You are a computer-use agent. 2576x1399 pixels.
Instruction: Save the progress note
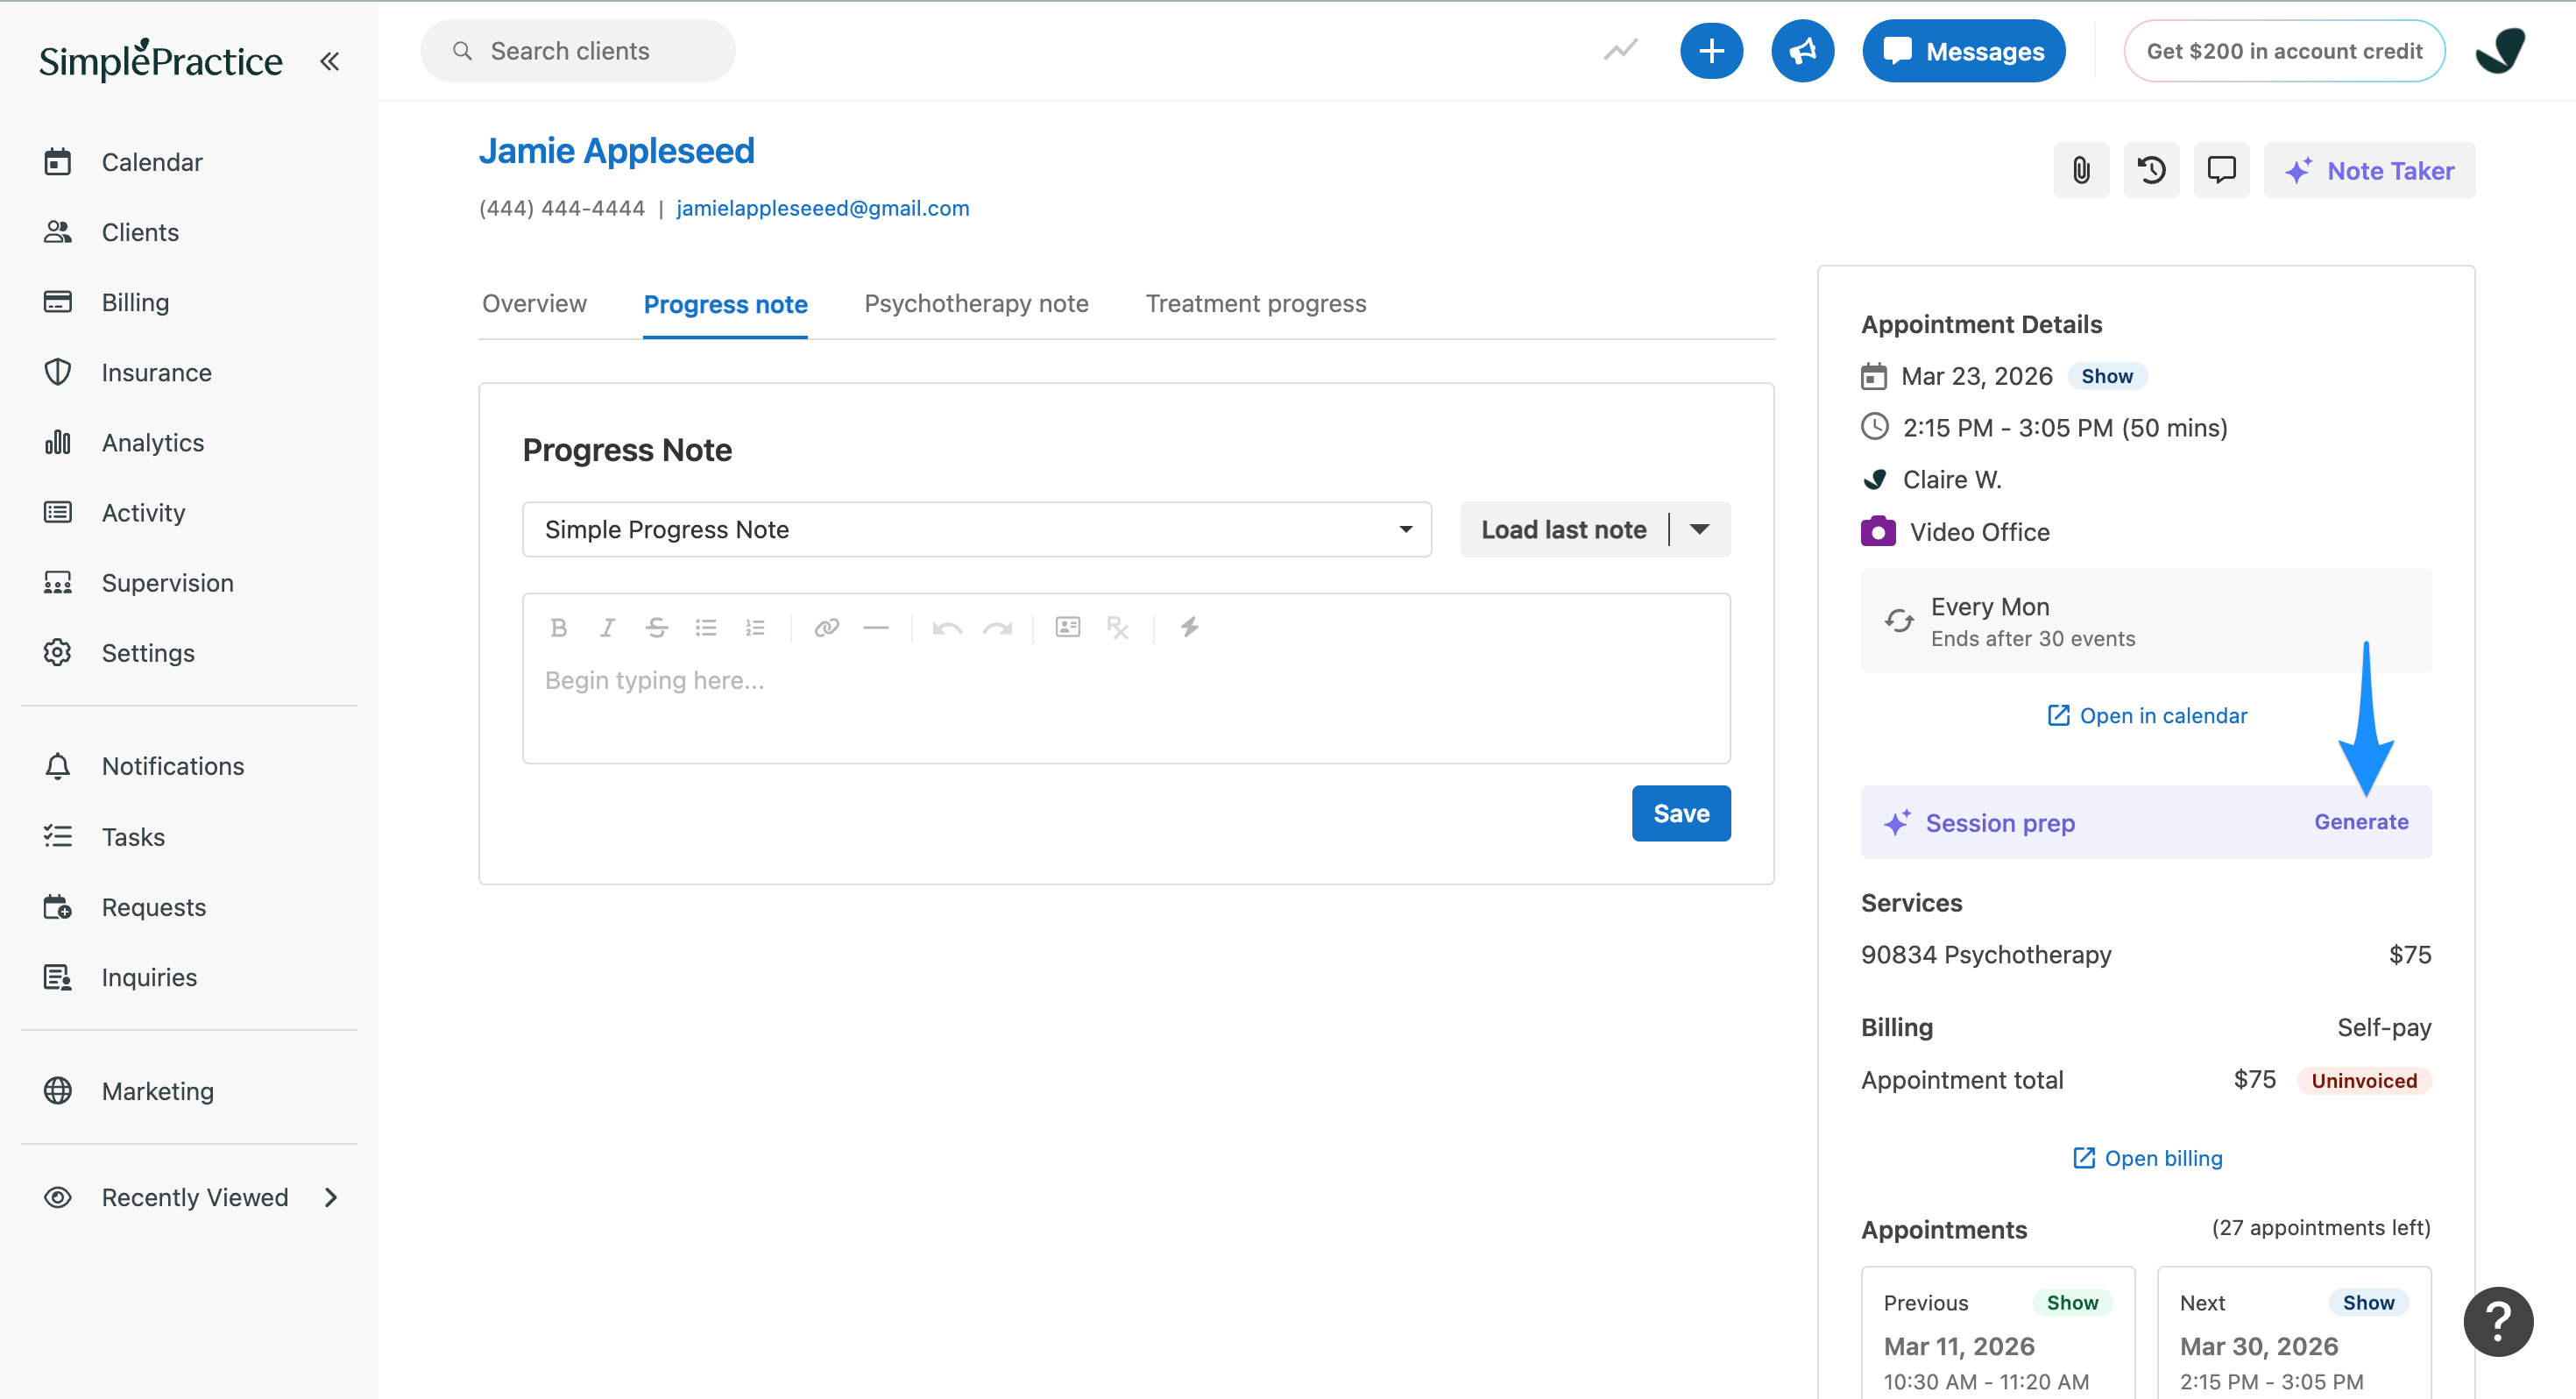[x=1681, y=813]
